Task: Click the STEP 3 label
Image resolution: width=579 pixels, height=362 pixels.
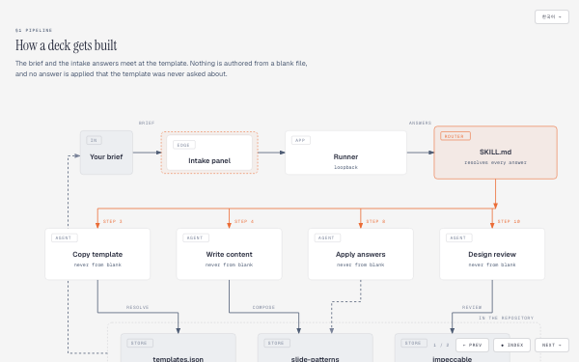Action: click(112, 221)
